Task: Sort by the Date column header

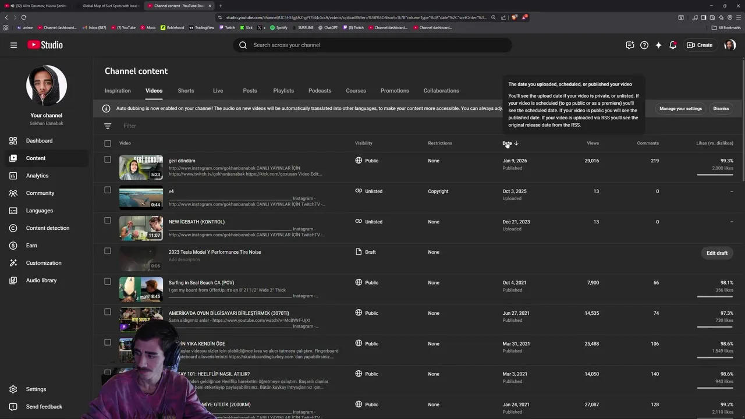Action: pos(507,143)
